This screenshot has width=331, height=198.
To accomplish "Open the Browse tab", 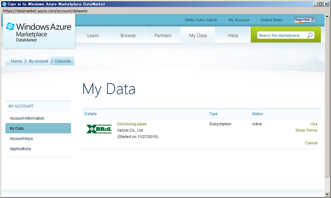I will pos(128,36).
